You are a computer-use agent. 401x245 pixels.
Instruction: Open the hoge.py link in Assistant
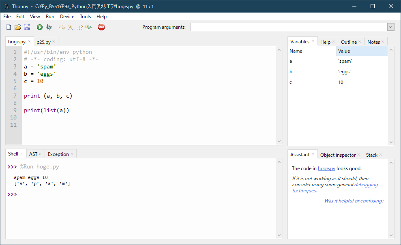point(326,168)
